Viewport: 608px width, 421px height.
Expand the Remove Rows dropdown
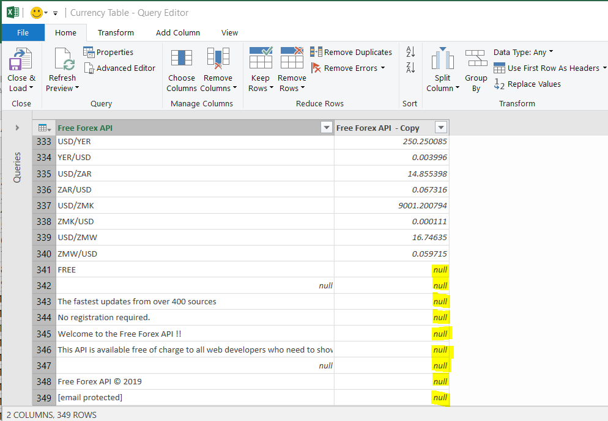point(302,88)
